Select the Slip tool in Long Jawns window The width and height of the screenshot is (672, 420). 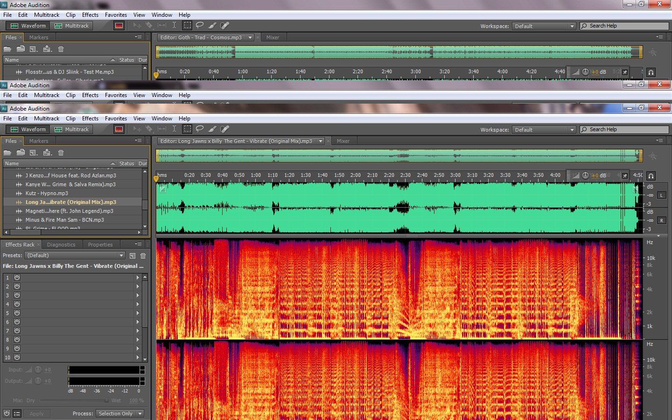pos(162,129)
